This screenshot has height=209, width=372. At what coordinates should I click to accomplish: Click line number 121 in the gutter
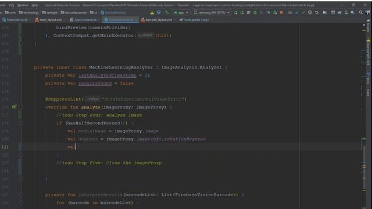pos(5,147)
